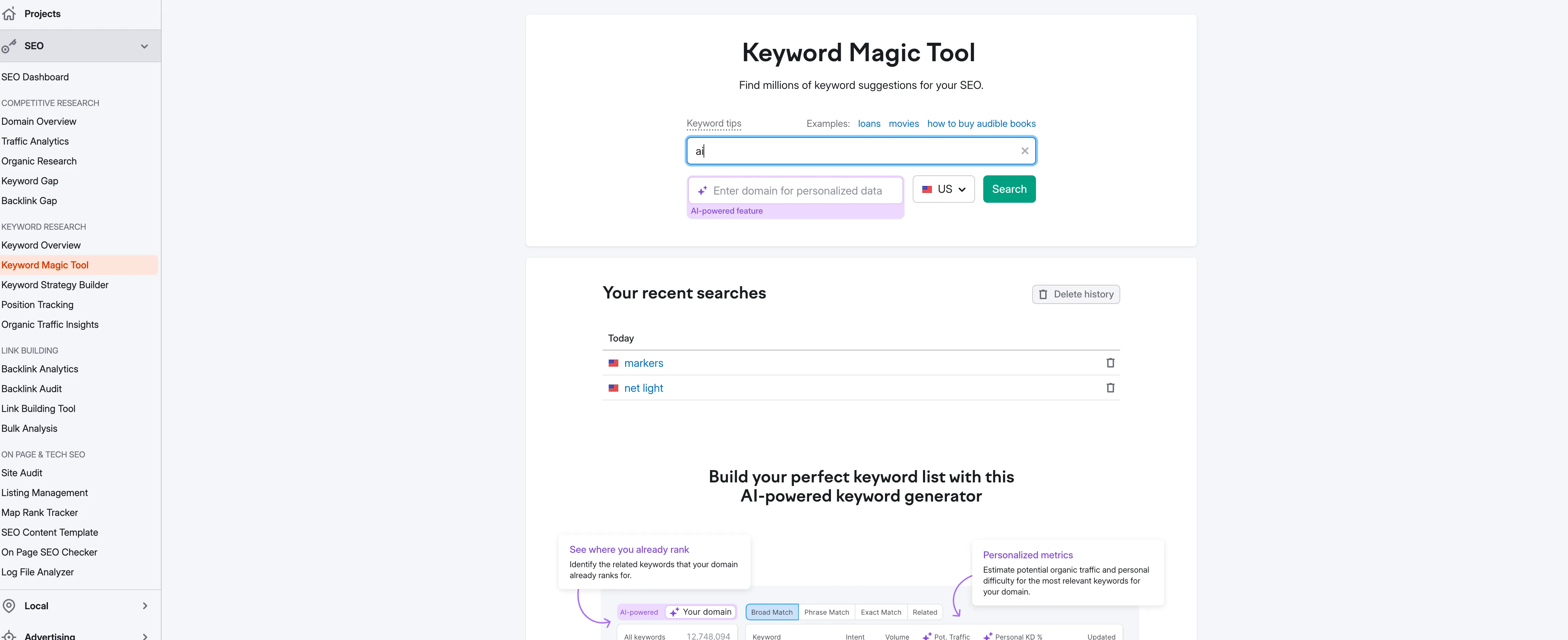Open Keyword Overview
The width and height of the screenshot is (1568, 640).
pos(41,245)
